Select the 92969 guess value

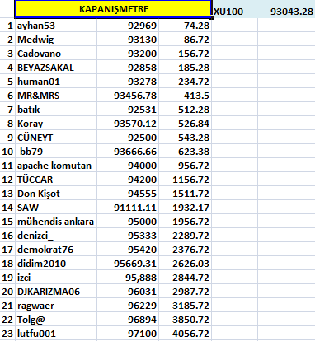128,26
